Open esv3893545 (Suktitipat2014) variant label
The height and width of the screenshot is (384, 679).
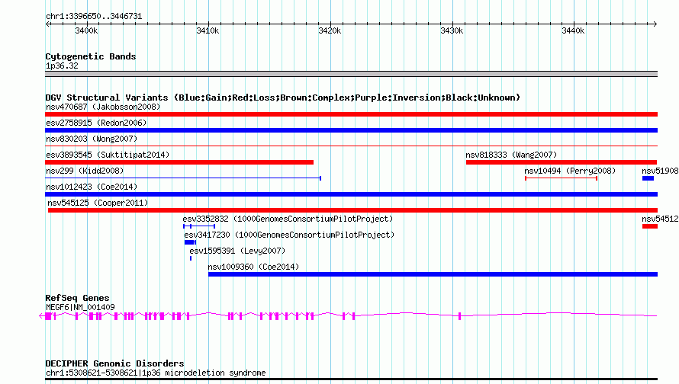(108, 155)
